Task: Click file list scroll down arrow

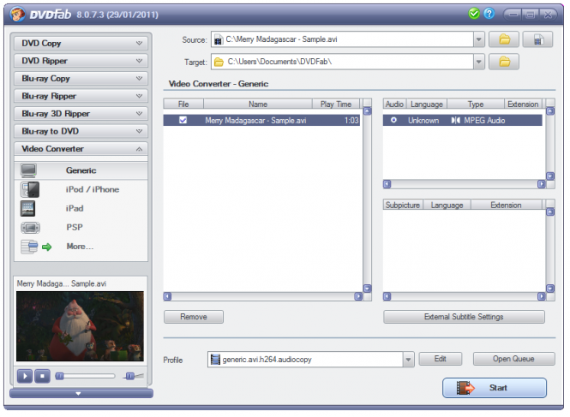Action: 368,289
